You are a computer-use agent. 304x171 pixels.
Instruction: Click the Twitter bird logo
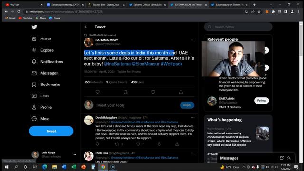click(34, 27)
